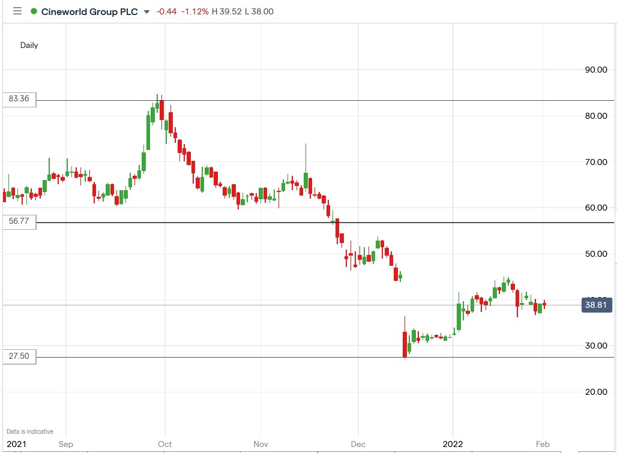Click the Cineworld Group PLC instrument name
This screenshot has height=453, width=617.
[x=89, y=11]
